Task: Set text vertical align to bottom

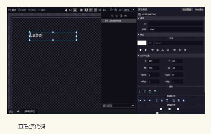Action: click(x=163, y=50)
